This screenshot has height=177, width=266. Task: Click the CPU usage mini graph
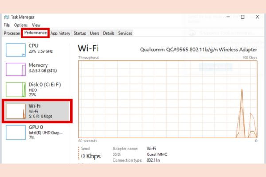(x=16, y=50)
